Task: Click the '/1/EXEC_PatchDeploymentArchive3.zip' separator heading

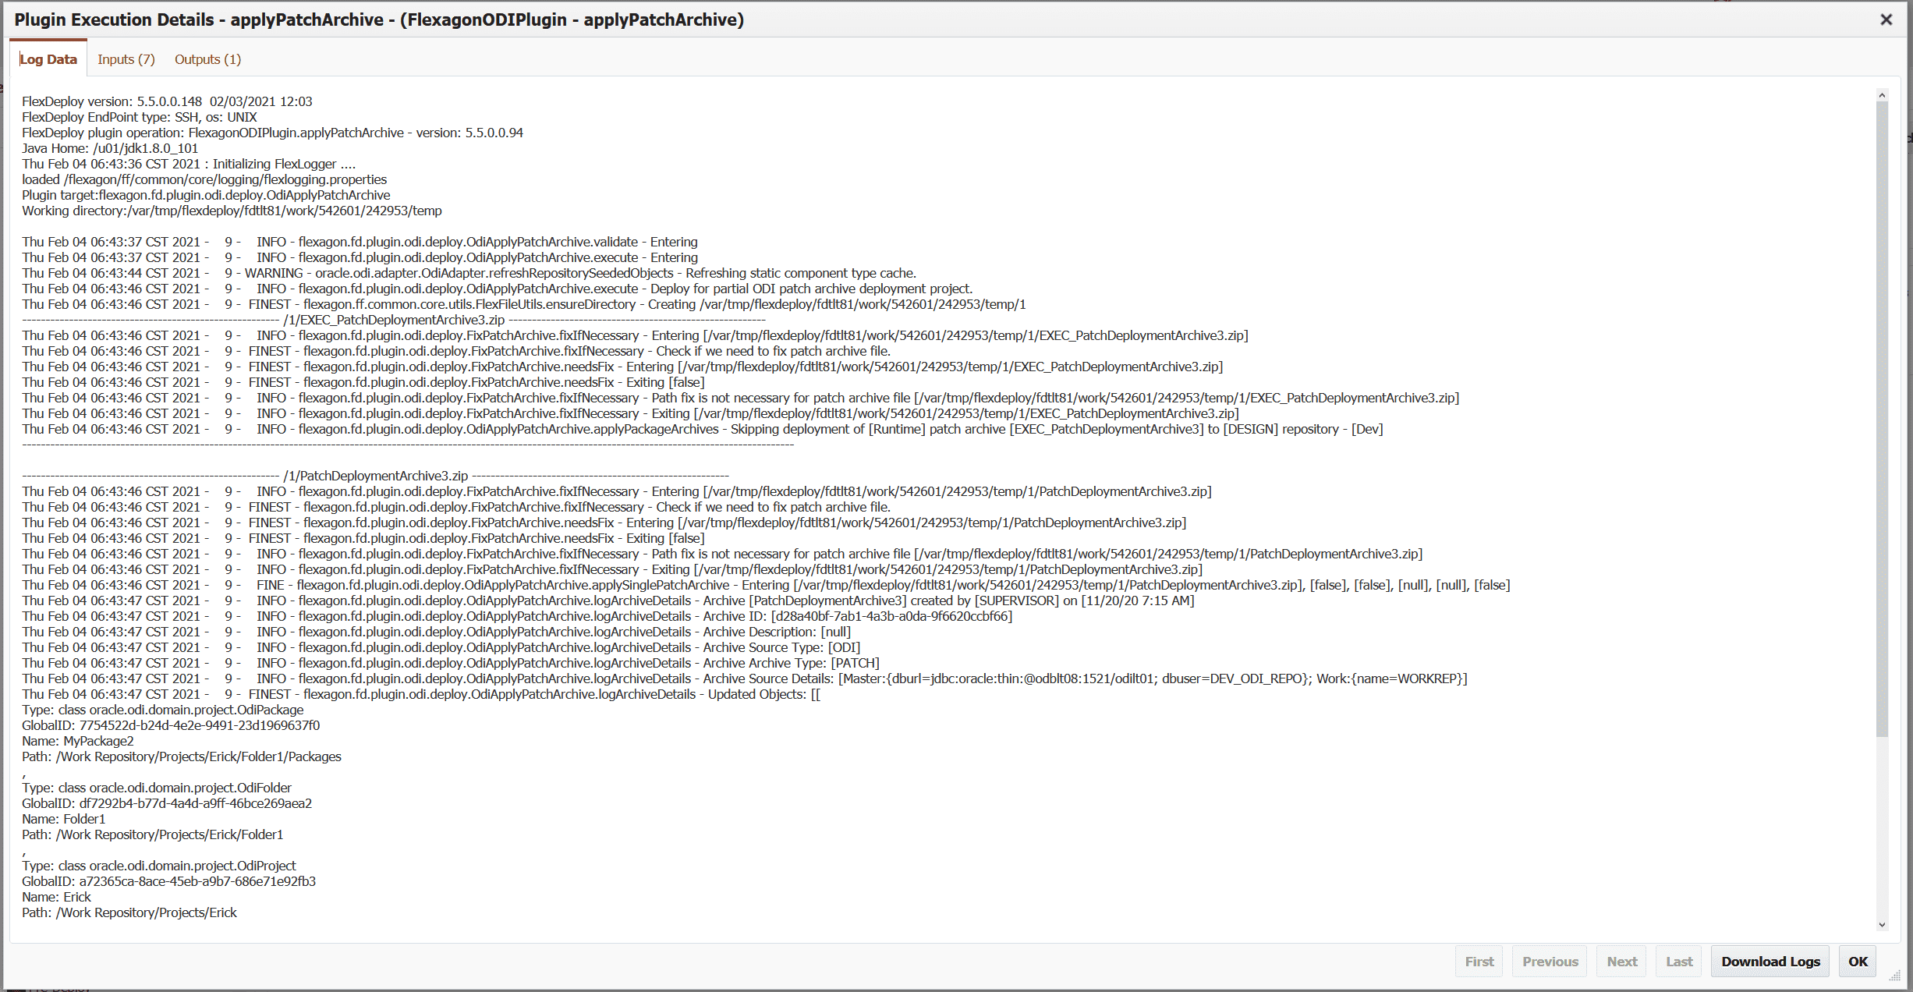Action: click(x=394, y=320)
